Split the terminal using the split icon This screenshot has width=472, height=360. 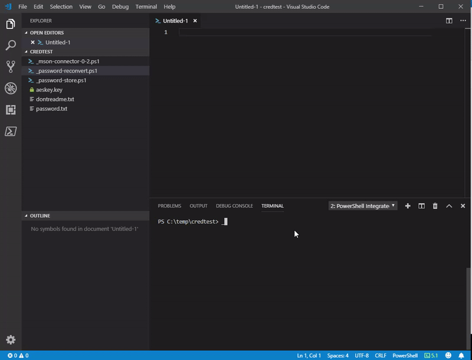421,205
